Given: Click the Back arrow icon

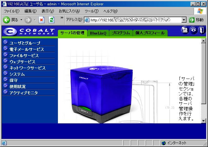Looking at the screenshot, I should [6, 20].
